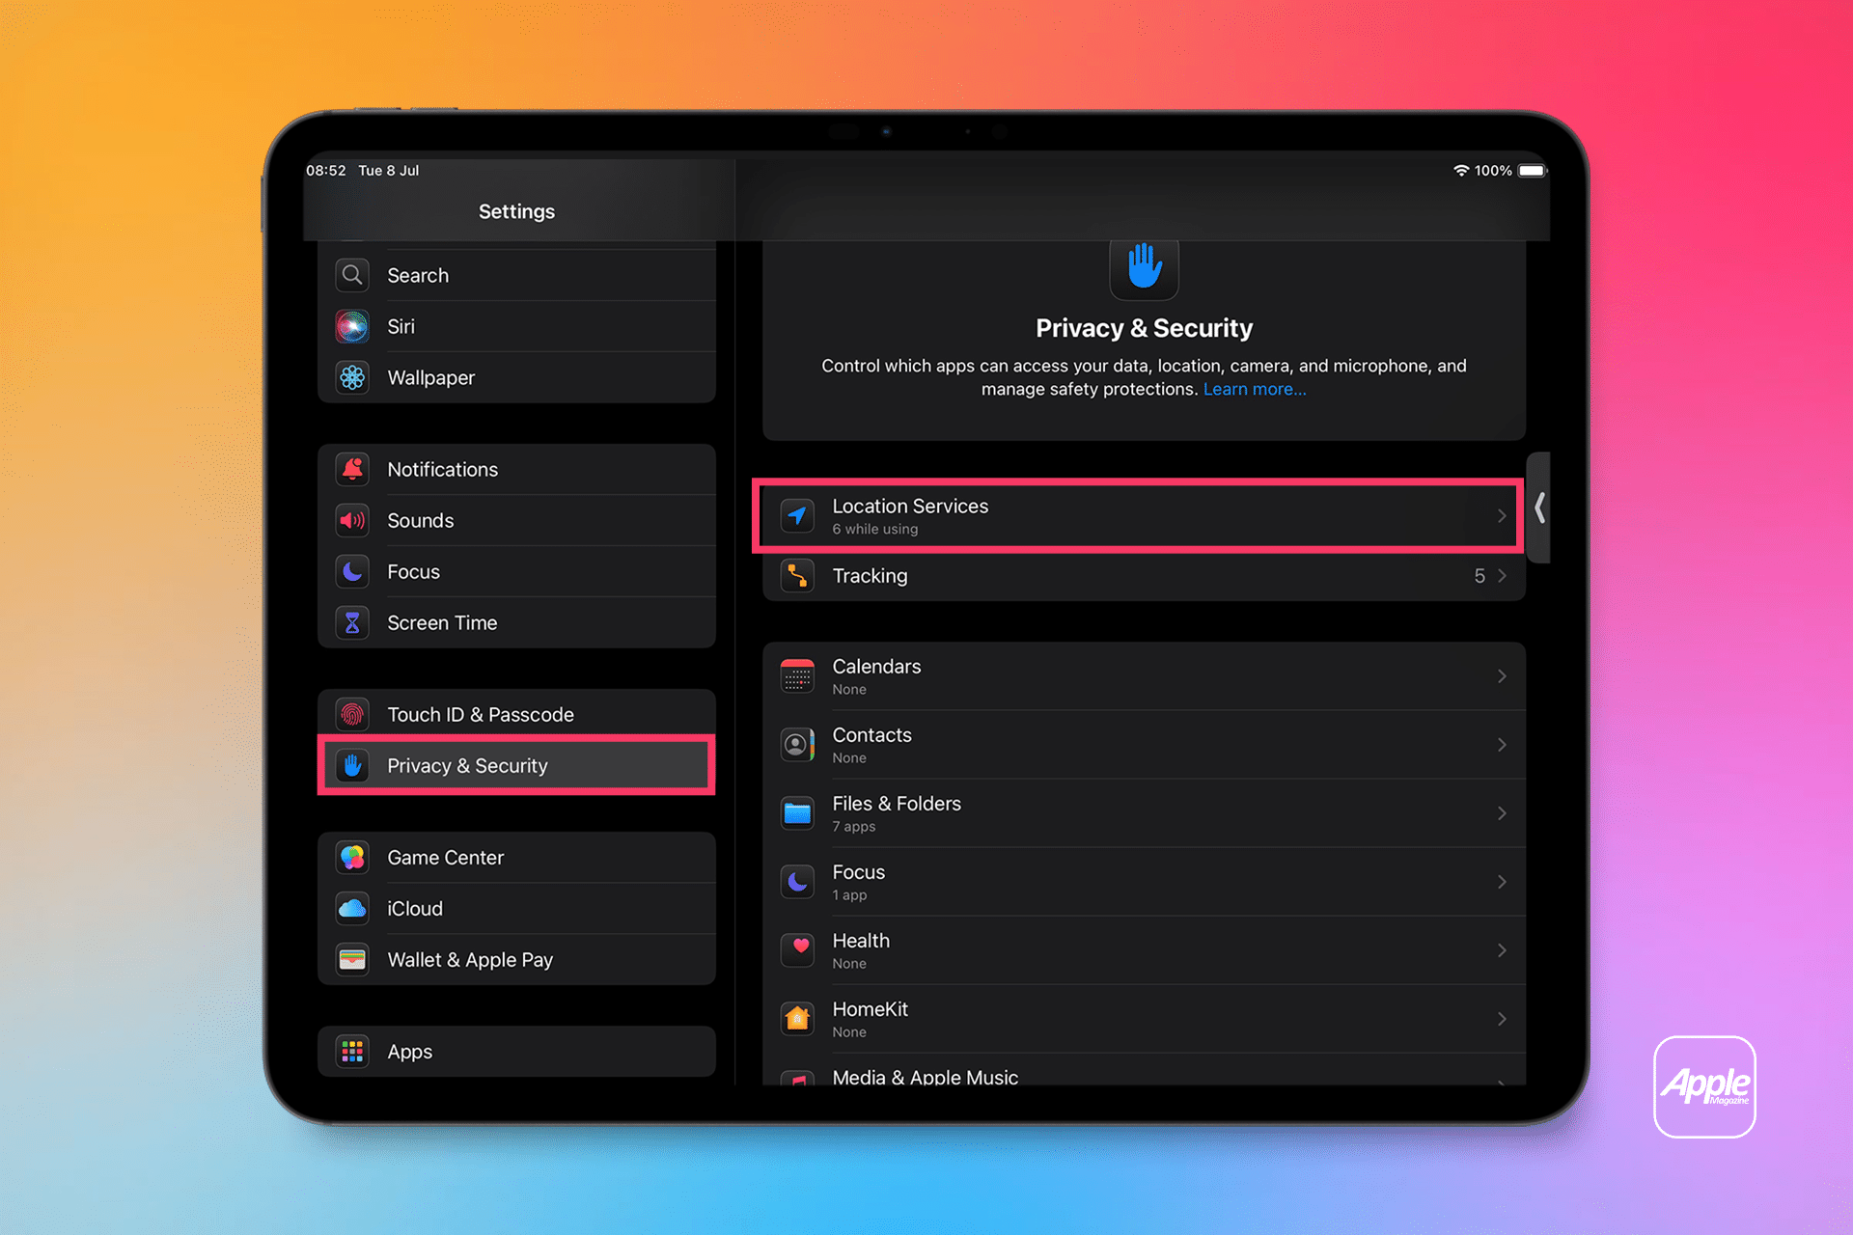Click the Screen Time hourglass icon
Screen dimensions: 1853x1235
click(352, 622)
